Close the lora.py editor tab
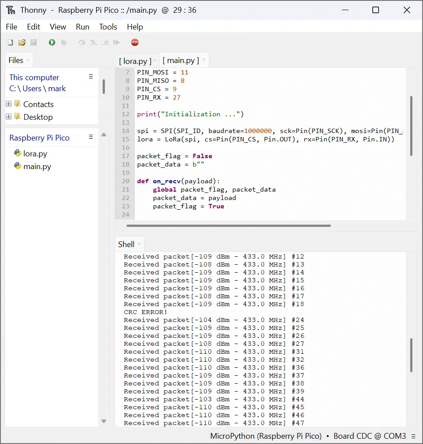 click(x=155, y=60)
